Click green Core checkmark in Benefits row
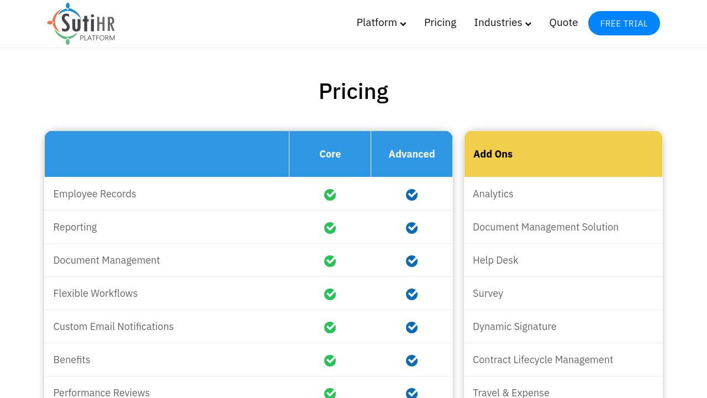Image resolution: width=707 pixels, height=398 pixels. [330, 360]
